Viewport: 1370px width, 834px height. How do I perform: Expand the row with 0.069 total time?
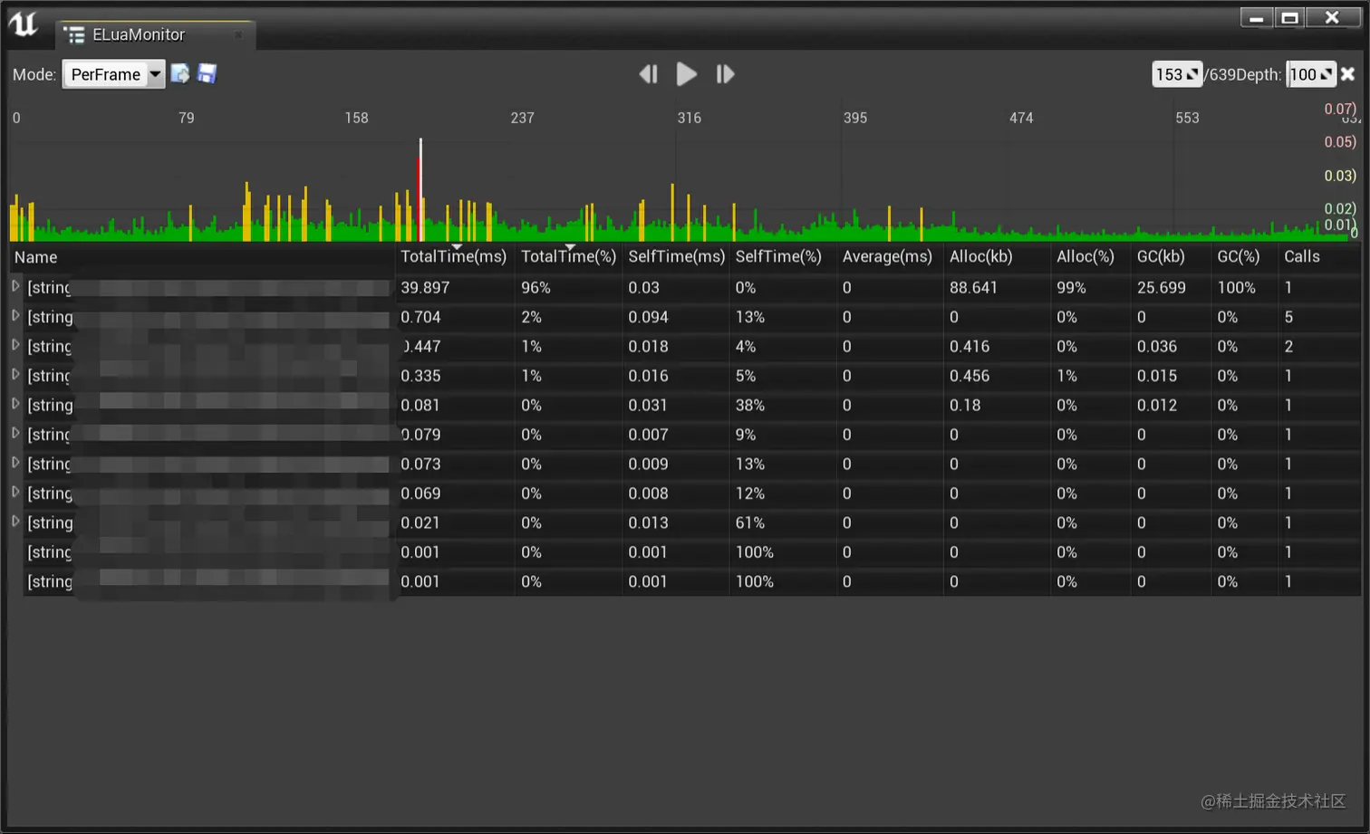15,492
